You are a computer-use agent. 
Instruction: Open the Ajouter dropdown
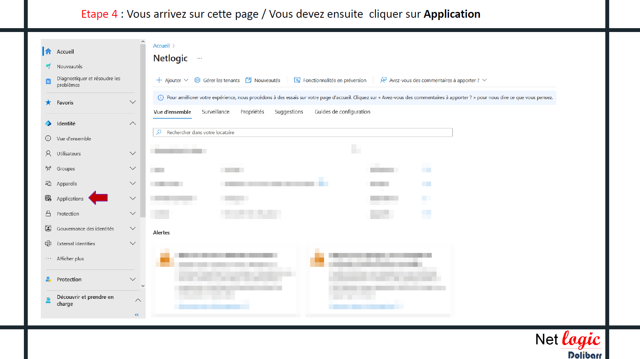point(172,80)
